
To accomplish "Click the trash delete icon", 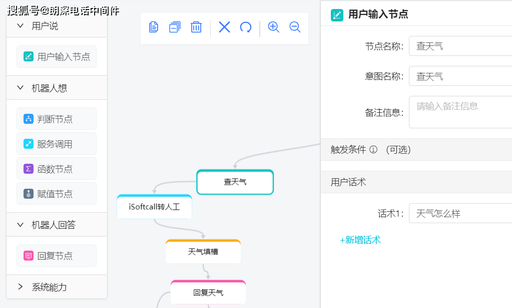I will pos(196,27).
